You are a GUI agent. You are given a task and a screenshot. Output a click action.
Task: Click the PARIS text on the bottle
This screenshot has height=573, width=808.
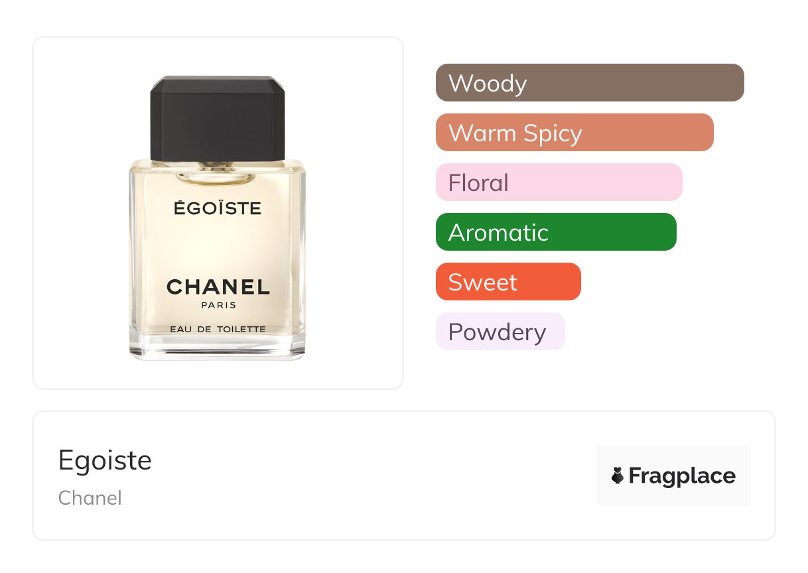click(x=218, y=306)
